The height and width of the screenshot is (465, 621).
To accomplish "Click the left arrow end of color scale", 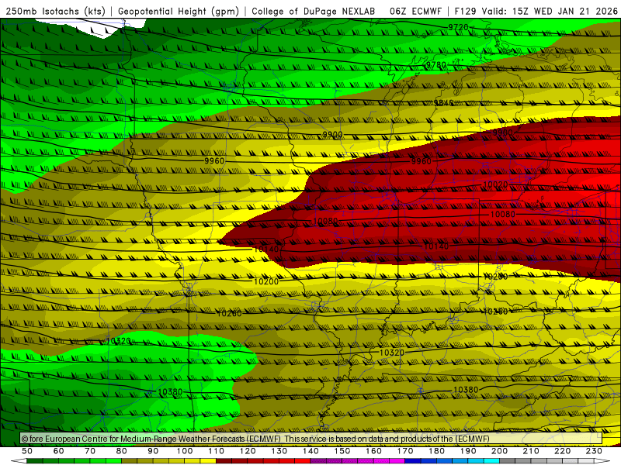I will click(19, 461).
